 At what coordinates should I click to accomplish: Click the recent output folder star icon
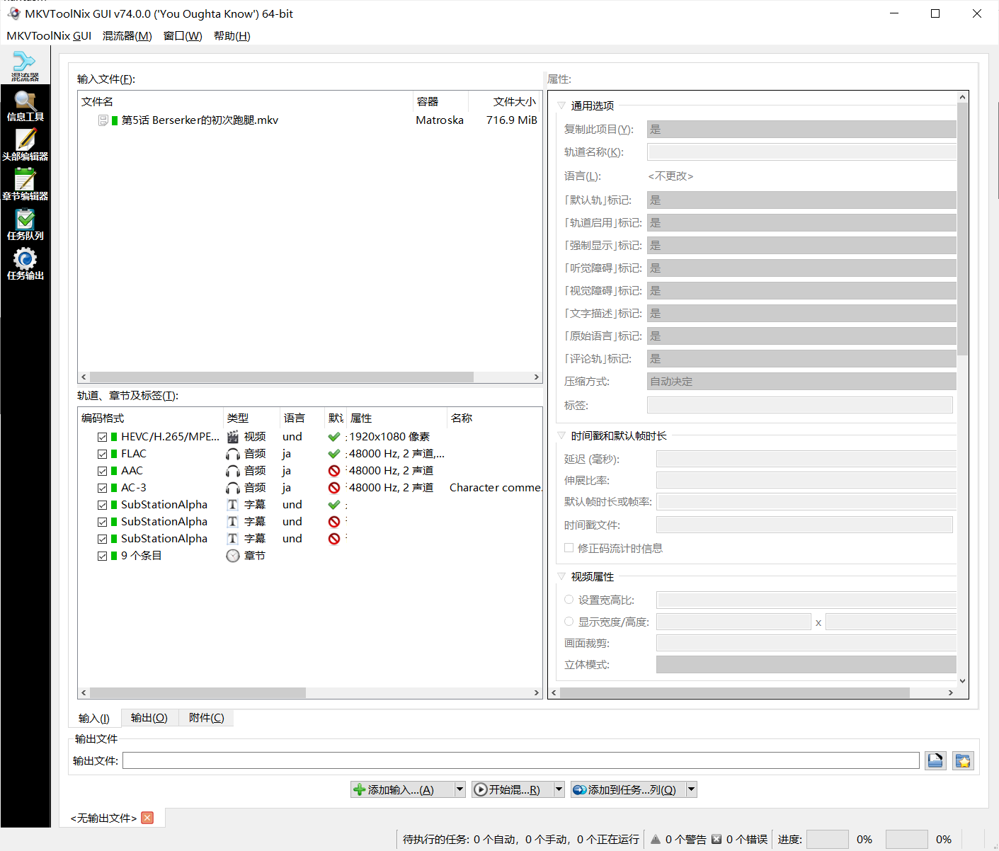tap(963, 760)
